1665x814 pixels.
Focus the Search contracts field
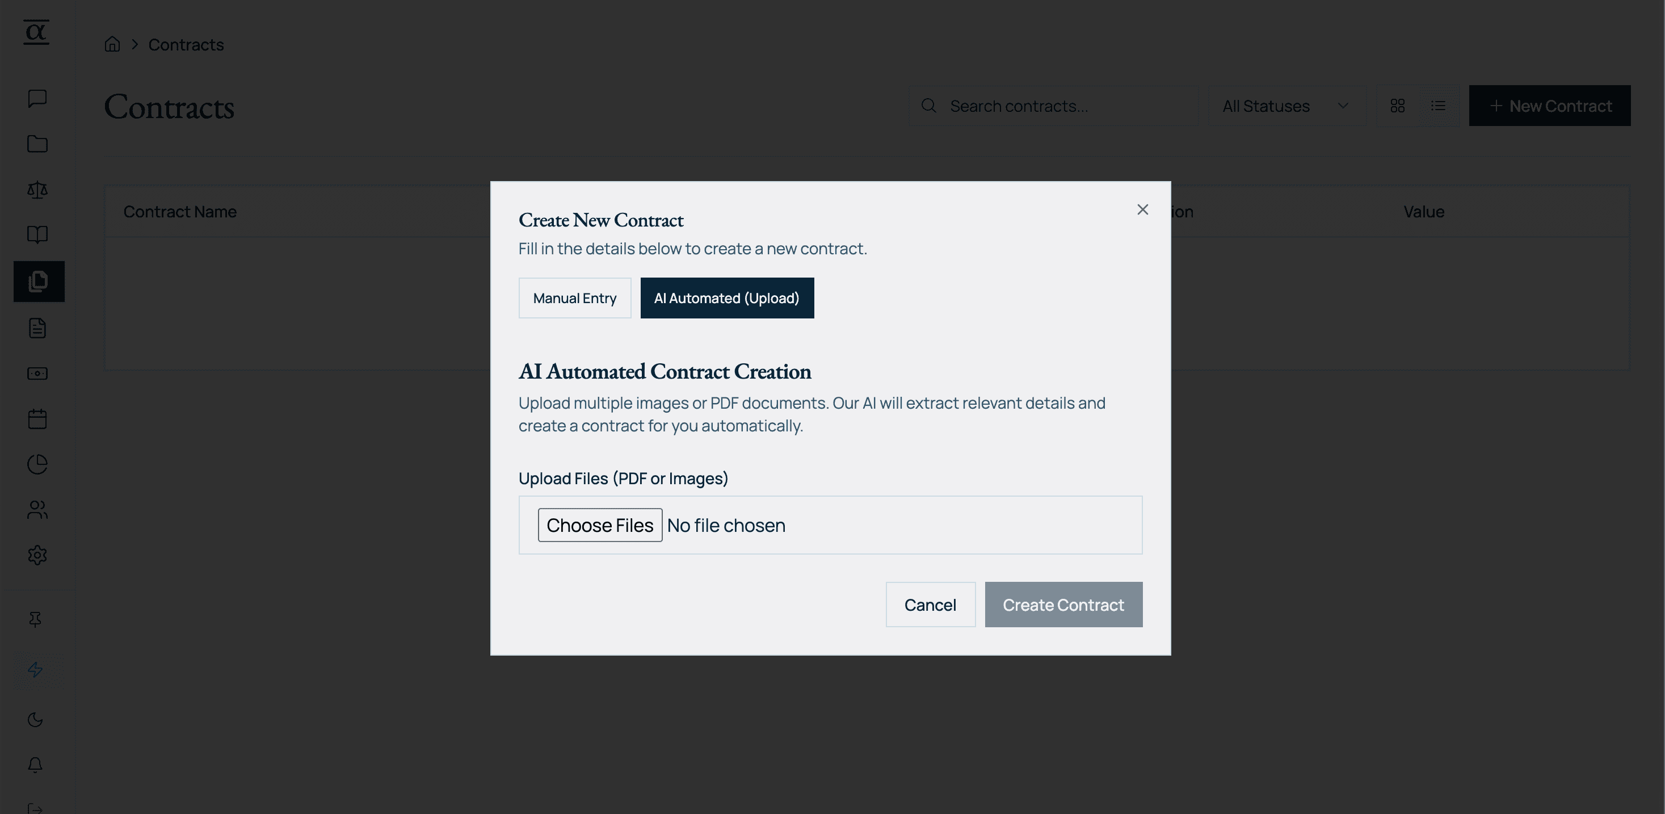tap(1054, 106)
